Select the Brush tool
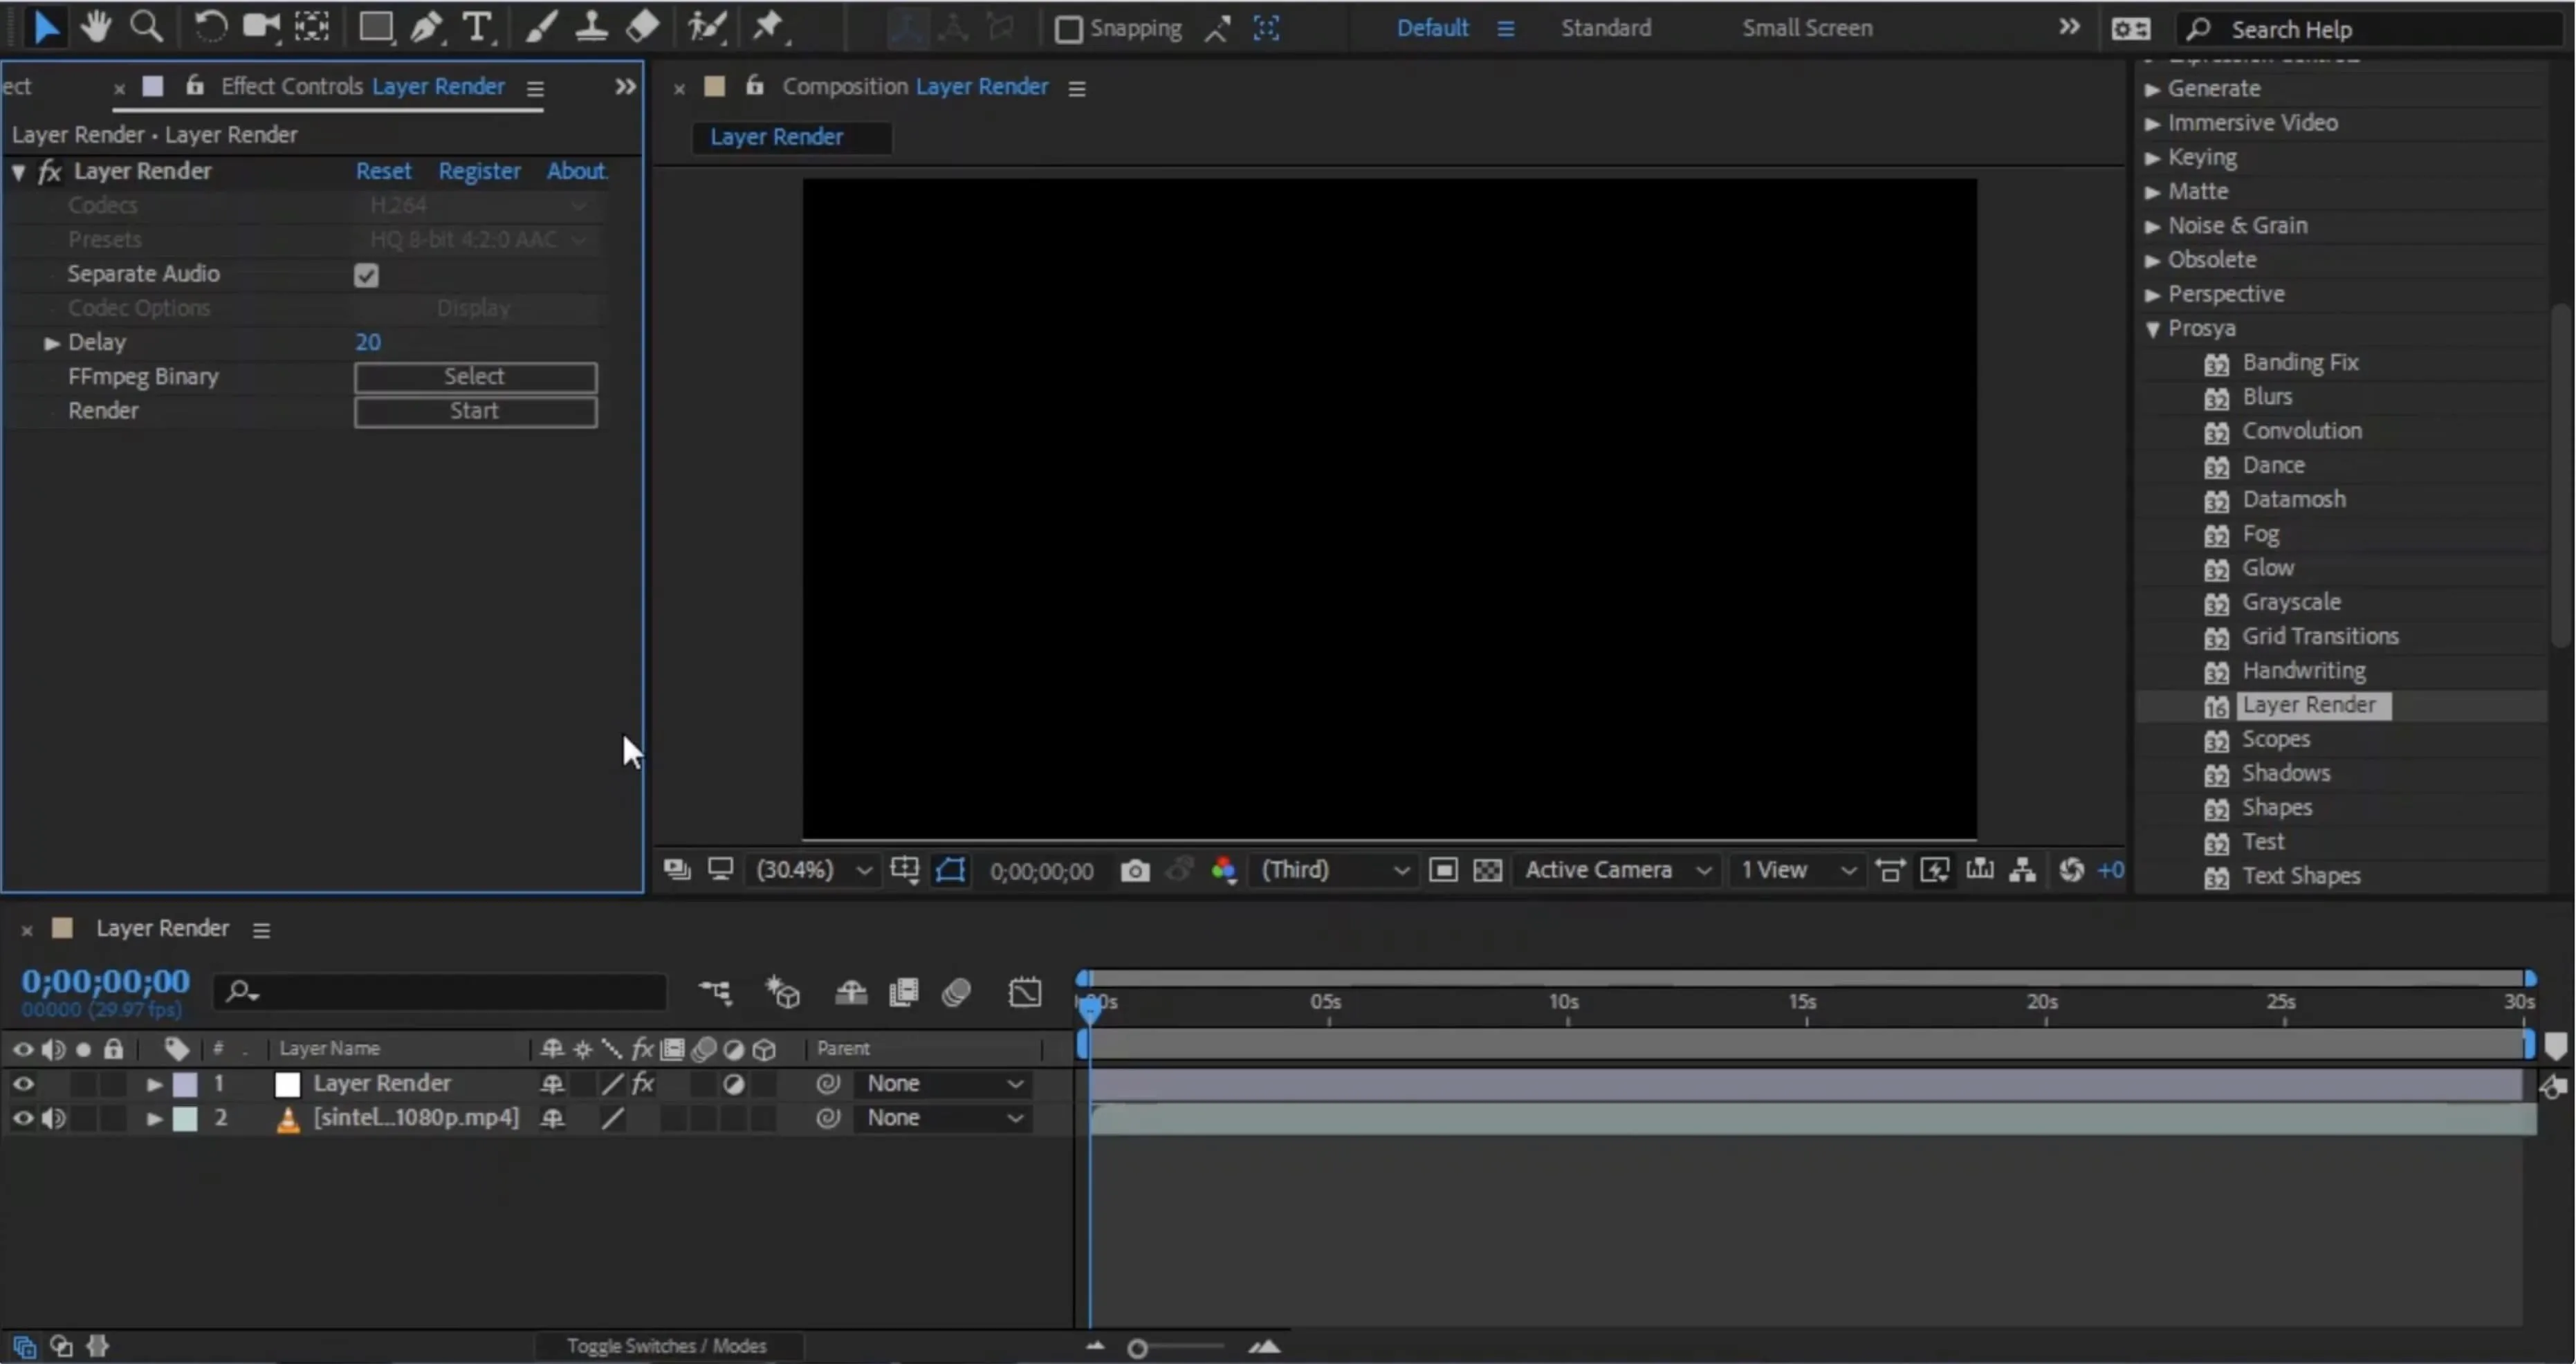The height and width of the screenshot is (1364, 2576). point(541,27)
